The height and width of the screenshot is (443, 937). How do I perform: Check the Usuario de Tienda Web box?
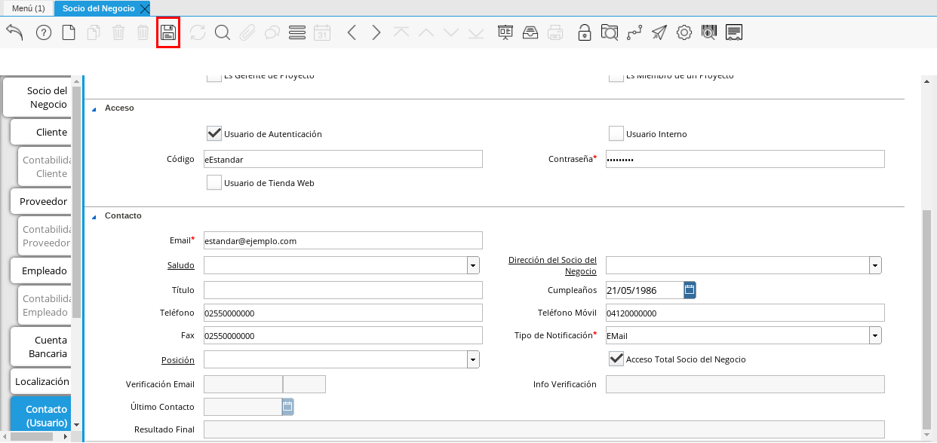[214, 182]
